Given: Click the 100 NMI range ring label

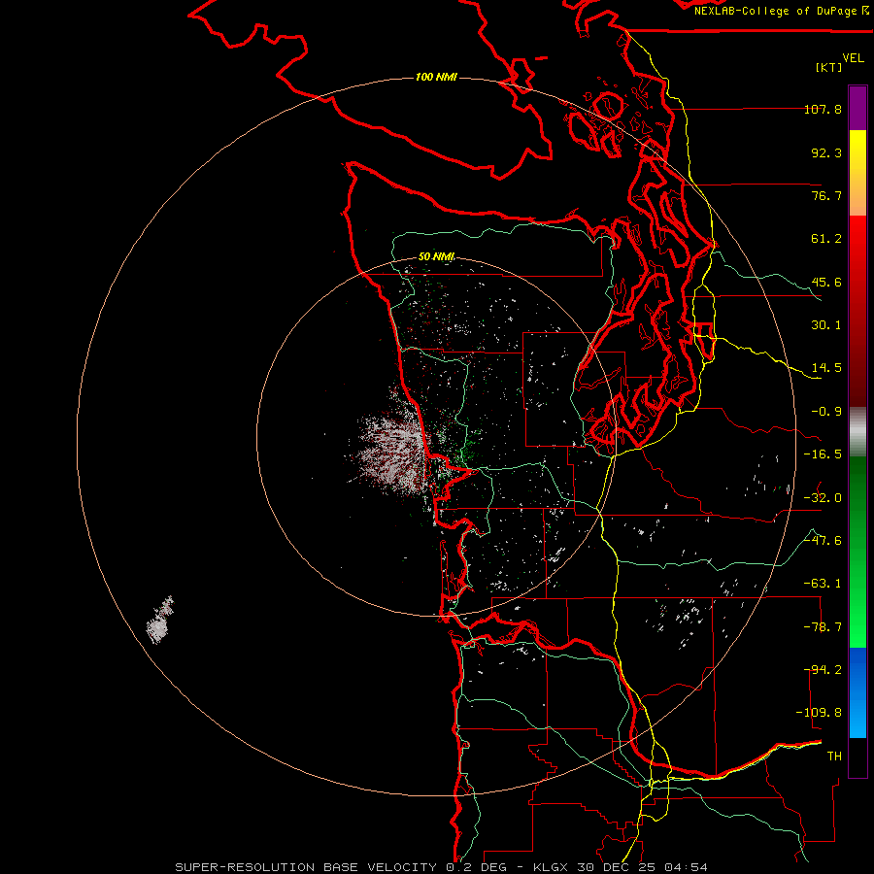Looking at the screenshot, I should [436, 77].
